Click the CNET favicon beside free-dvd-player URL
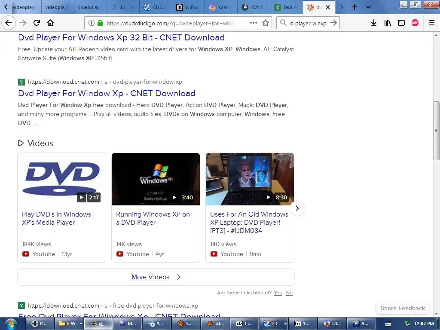 (x=21, y=306)
